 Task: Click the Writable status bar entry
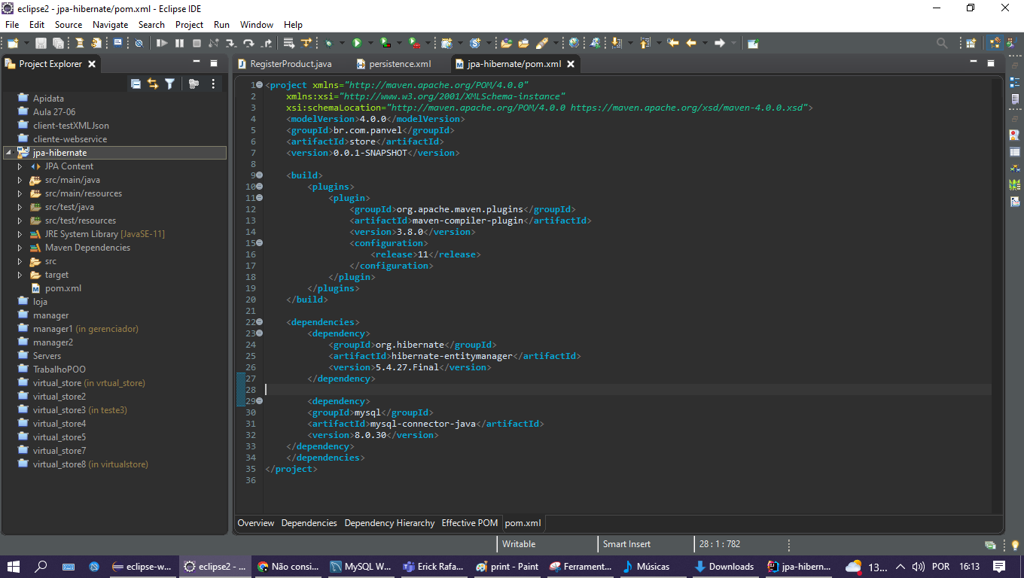pyautogui.click(x=519, y=544)
